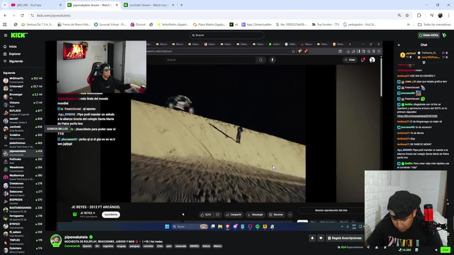The height and width of the screenshot is (255, 454).
Task: Bookmark this page with star
Action: 407,16
